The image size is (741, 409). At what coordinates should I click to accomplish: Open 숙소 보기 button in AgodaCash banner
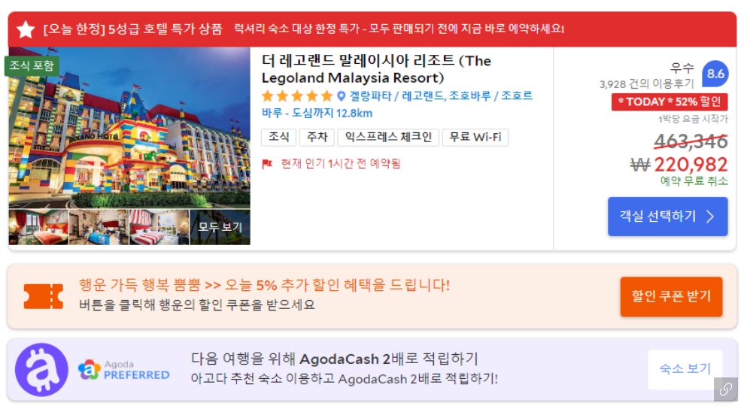tap(685, 369)
